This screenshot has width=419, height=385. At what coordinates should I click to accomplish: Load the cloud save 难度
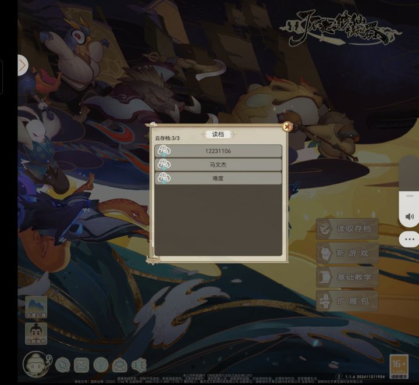point(218,178)
